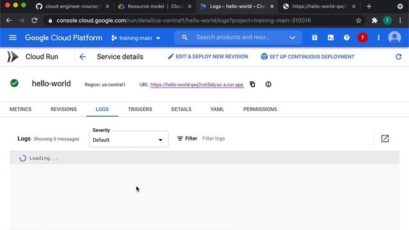Click the forward navigation arrow
Screen dimensions: 409x230
click(22, 20)
